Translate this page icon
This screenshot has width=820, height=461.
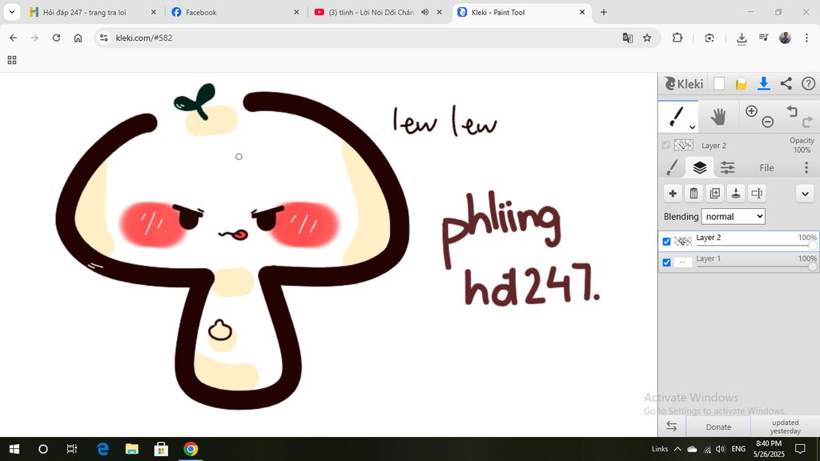pos(628,38)
